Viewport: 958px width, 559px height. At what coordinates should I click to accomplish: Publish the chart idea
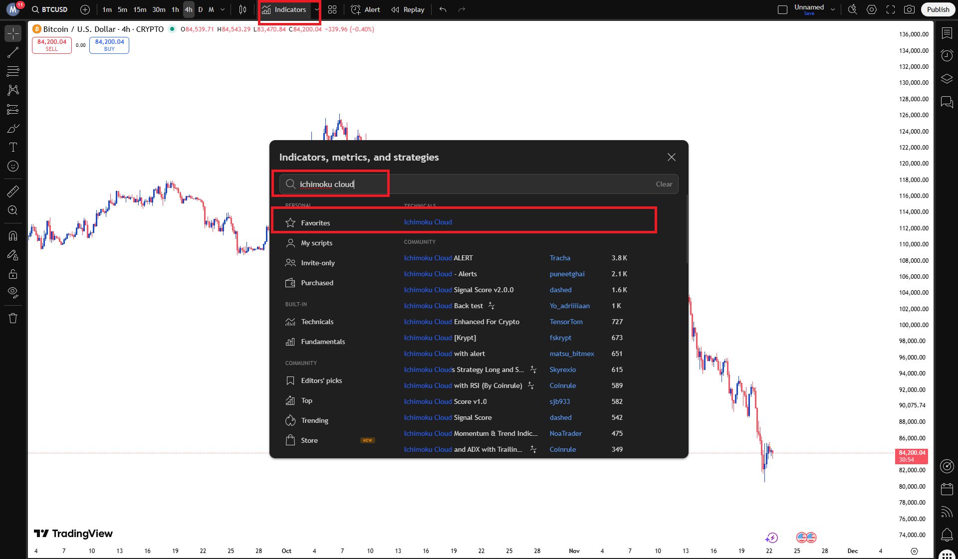pos(938,9)
